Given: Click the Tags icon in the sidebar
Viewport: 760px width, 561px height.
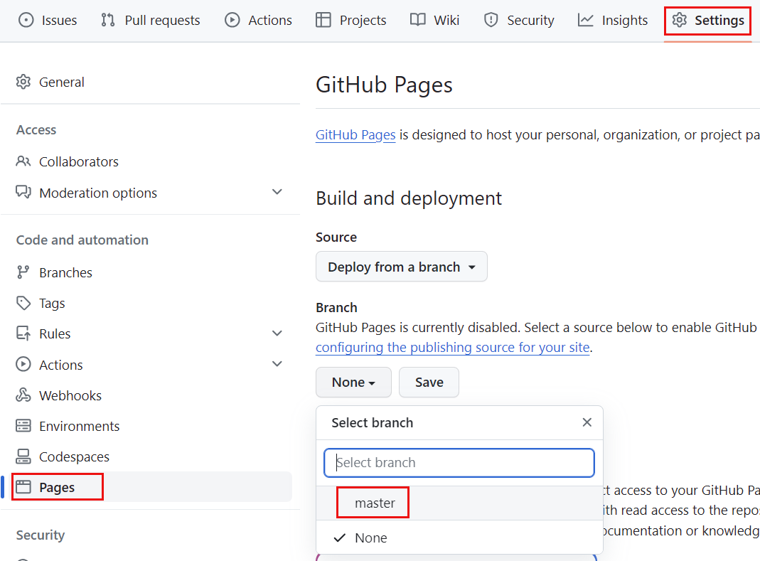Looking at the screenshot, I should (x=22, y=303).
